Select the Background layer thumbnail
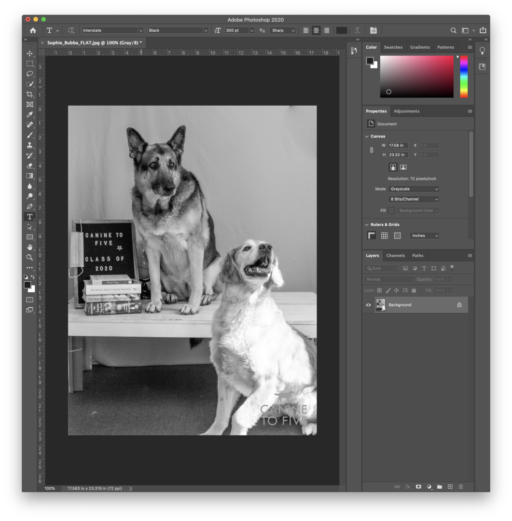 381,304
